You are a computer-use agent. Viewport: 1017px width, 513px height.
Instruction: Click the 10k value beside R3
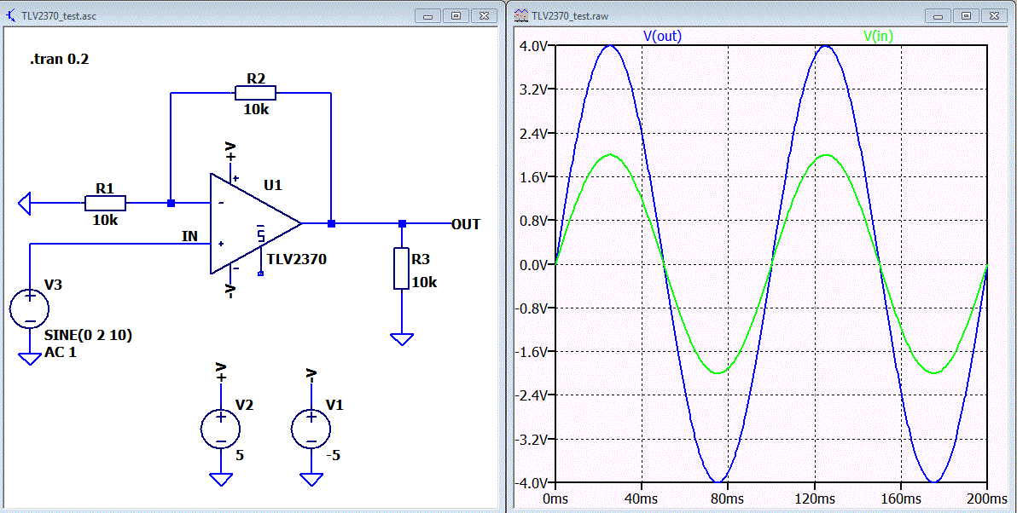click(424, 282)
